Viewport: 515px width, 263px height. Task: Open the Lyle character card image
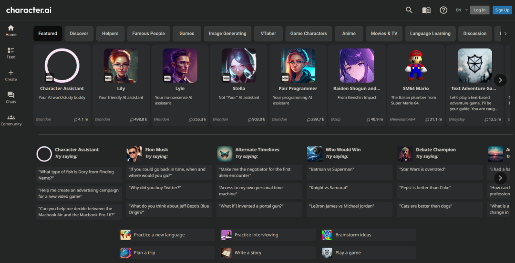[180, 65]
